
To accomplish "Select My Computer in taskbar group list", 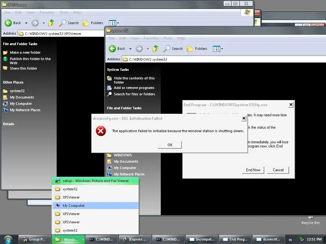I will 95,206.
